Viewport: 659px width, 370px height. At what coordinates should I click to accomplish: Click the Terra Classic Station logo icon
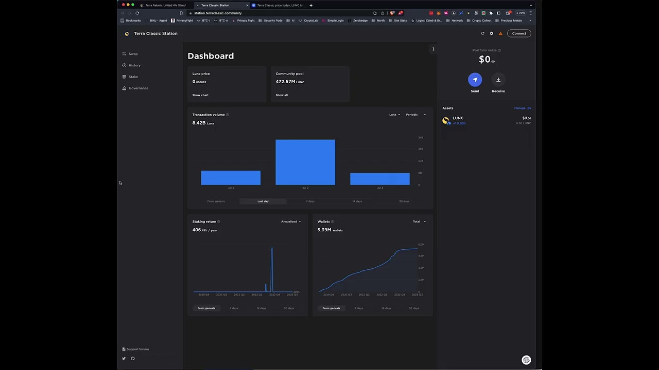click(127, 34)
